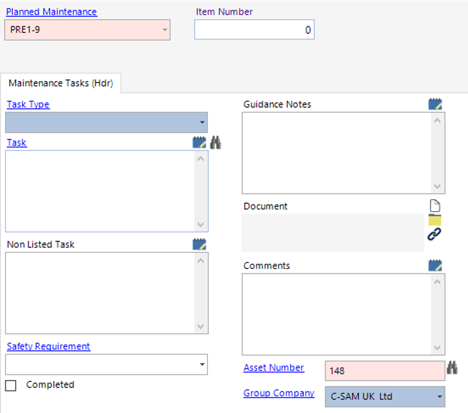
Task: Open the Planned Maintenance PRE1-9 dropdown
Action: (x=164, y=30)
